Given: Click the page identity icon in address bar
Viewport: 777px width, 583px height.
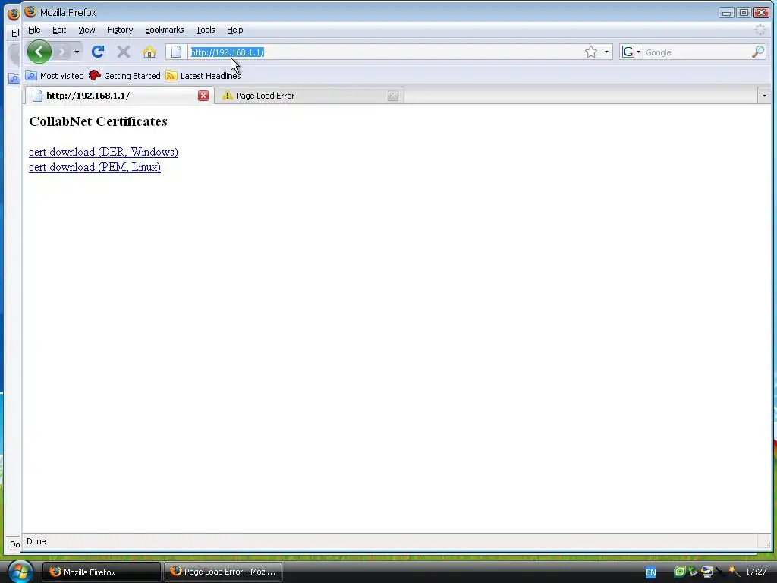Looking at the screenshot, I should [176, 52].
